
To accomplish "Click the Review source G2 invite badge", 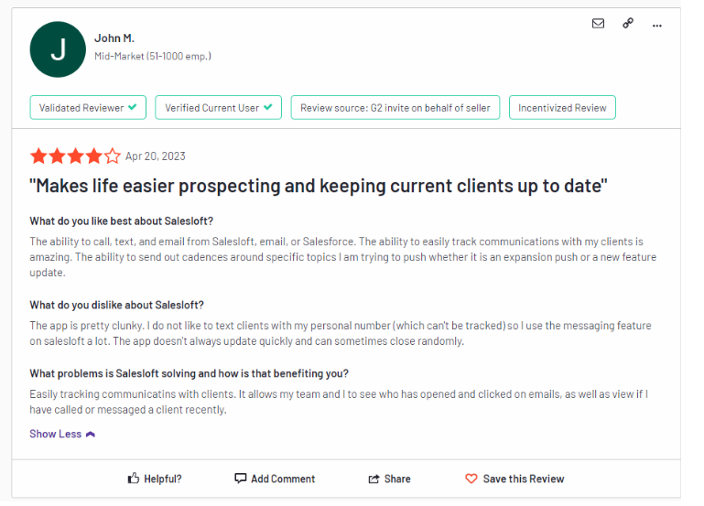I will coord(395,108).
